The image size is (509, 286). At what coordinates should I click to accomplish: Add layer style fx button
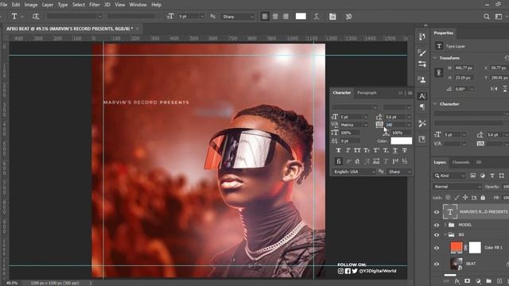457,281
